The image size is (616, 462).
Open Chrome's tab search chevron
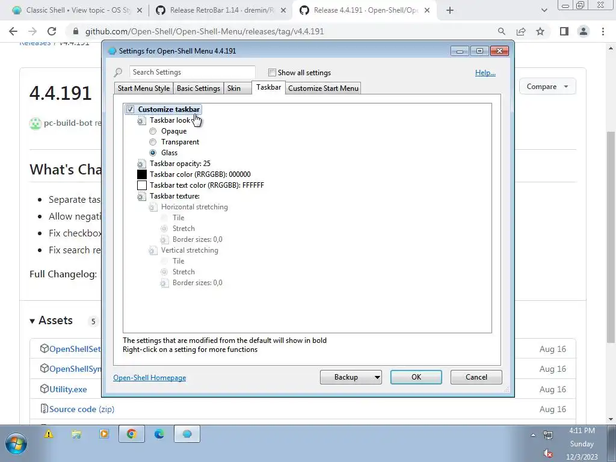point(544,10)
